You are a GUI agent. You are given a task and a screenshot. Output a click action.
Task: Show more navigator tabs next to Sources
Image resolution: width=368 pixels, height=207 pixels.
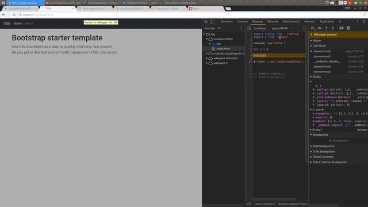coord(220,28)
